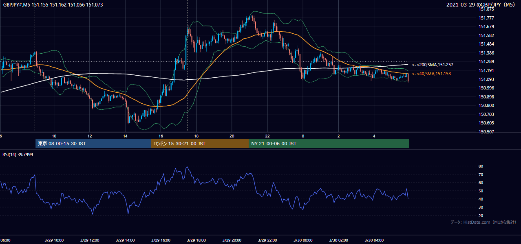521x244 pixels.
Task: Click the 3/30 02:00 time axis label
Action: [338, 240]
